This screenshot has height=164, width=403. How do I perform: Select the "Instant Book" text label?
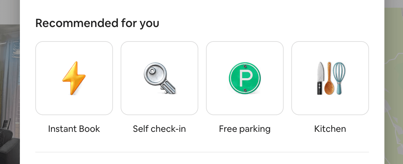(74, 129)
